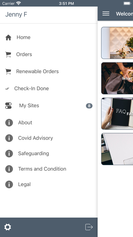Viewport: 133px width, 237px height.
Task: Open the What's card with cocktail image
Action: point(117,78)
